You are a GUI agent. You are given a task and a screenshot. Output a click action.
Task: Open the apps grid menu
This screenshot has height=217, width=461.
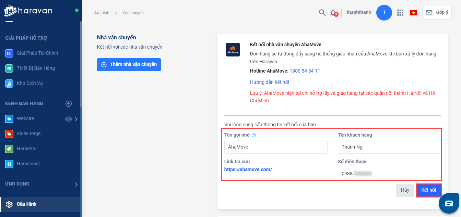click(x=400, y=13)
